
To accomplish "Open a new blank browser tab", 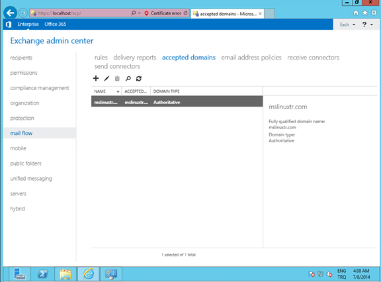I will coord(269,14).
